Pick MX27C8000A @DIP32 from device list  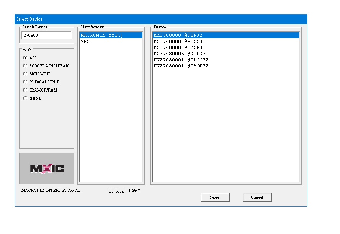click(226, 54)
